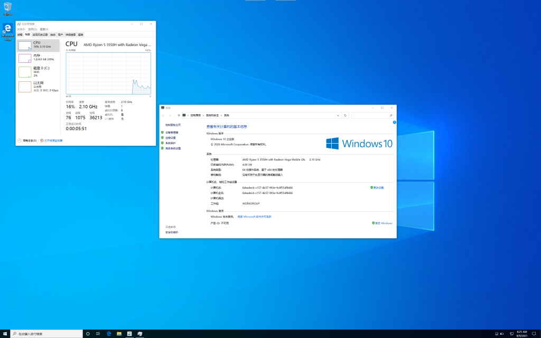
Task: Open the address bar history dropdown arrow
Action: coord(338,116)
